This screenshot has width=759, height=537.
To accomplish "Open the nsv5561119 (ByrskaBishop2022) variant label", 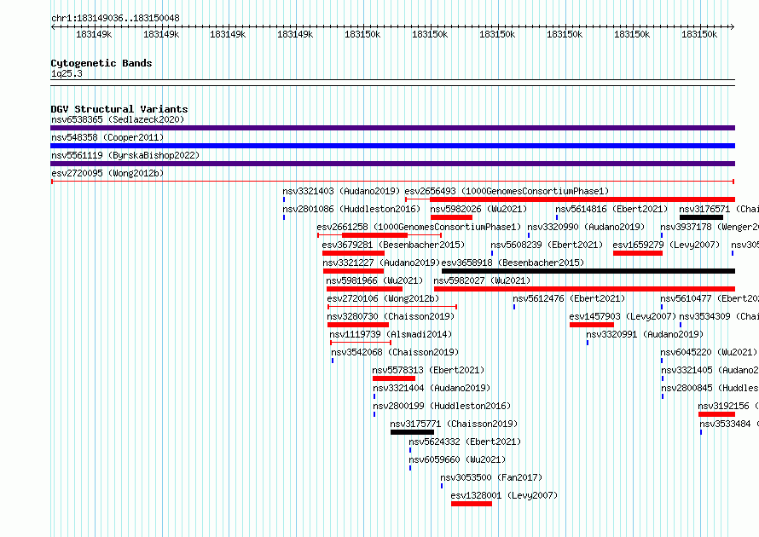I will [125, 155].
